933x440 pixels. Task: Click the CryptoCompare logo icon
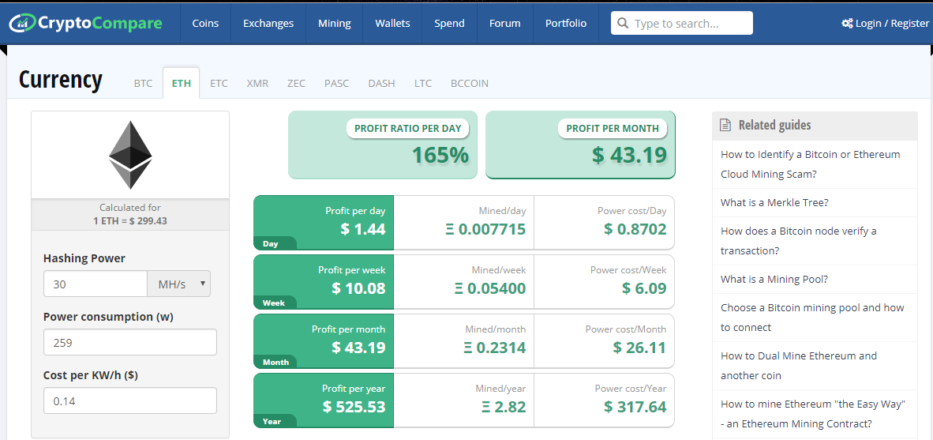pyautogui.click(x=22, y=23)
